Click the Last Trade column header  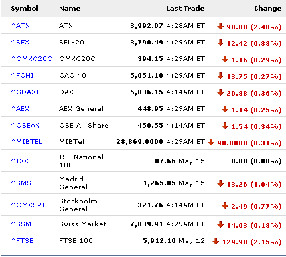(185, 9)
